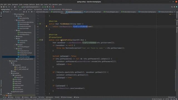Open the recent tabs dropdown at the tab bar end

(x=175, y=12)
